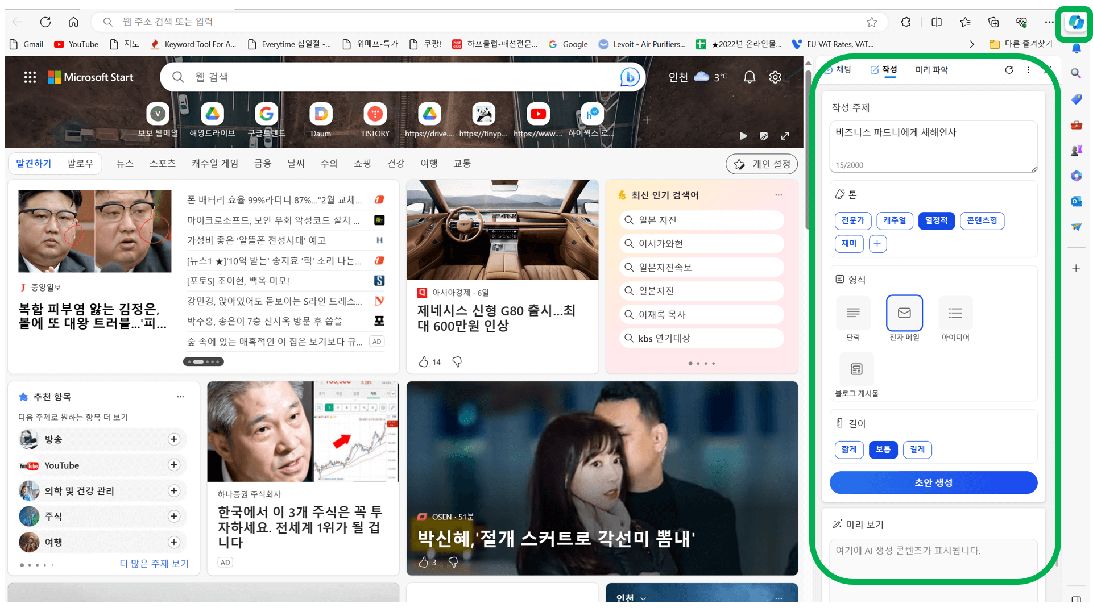Open browser Extensions puzzle icon
The height and width of the screenshot is (616, 1093).
click(906, 22)
